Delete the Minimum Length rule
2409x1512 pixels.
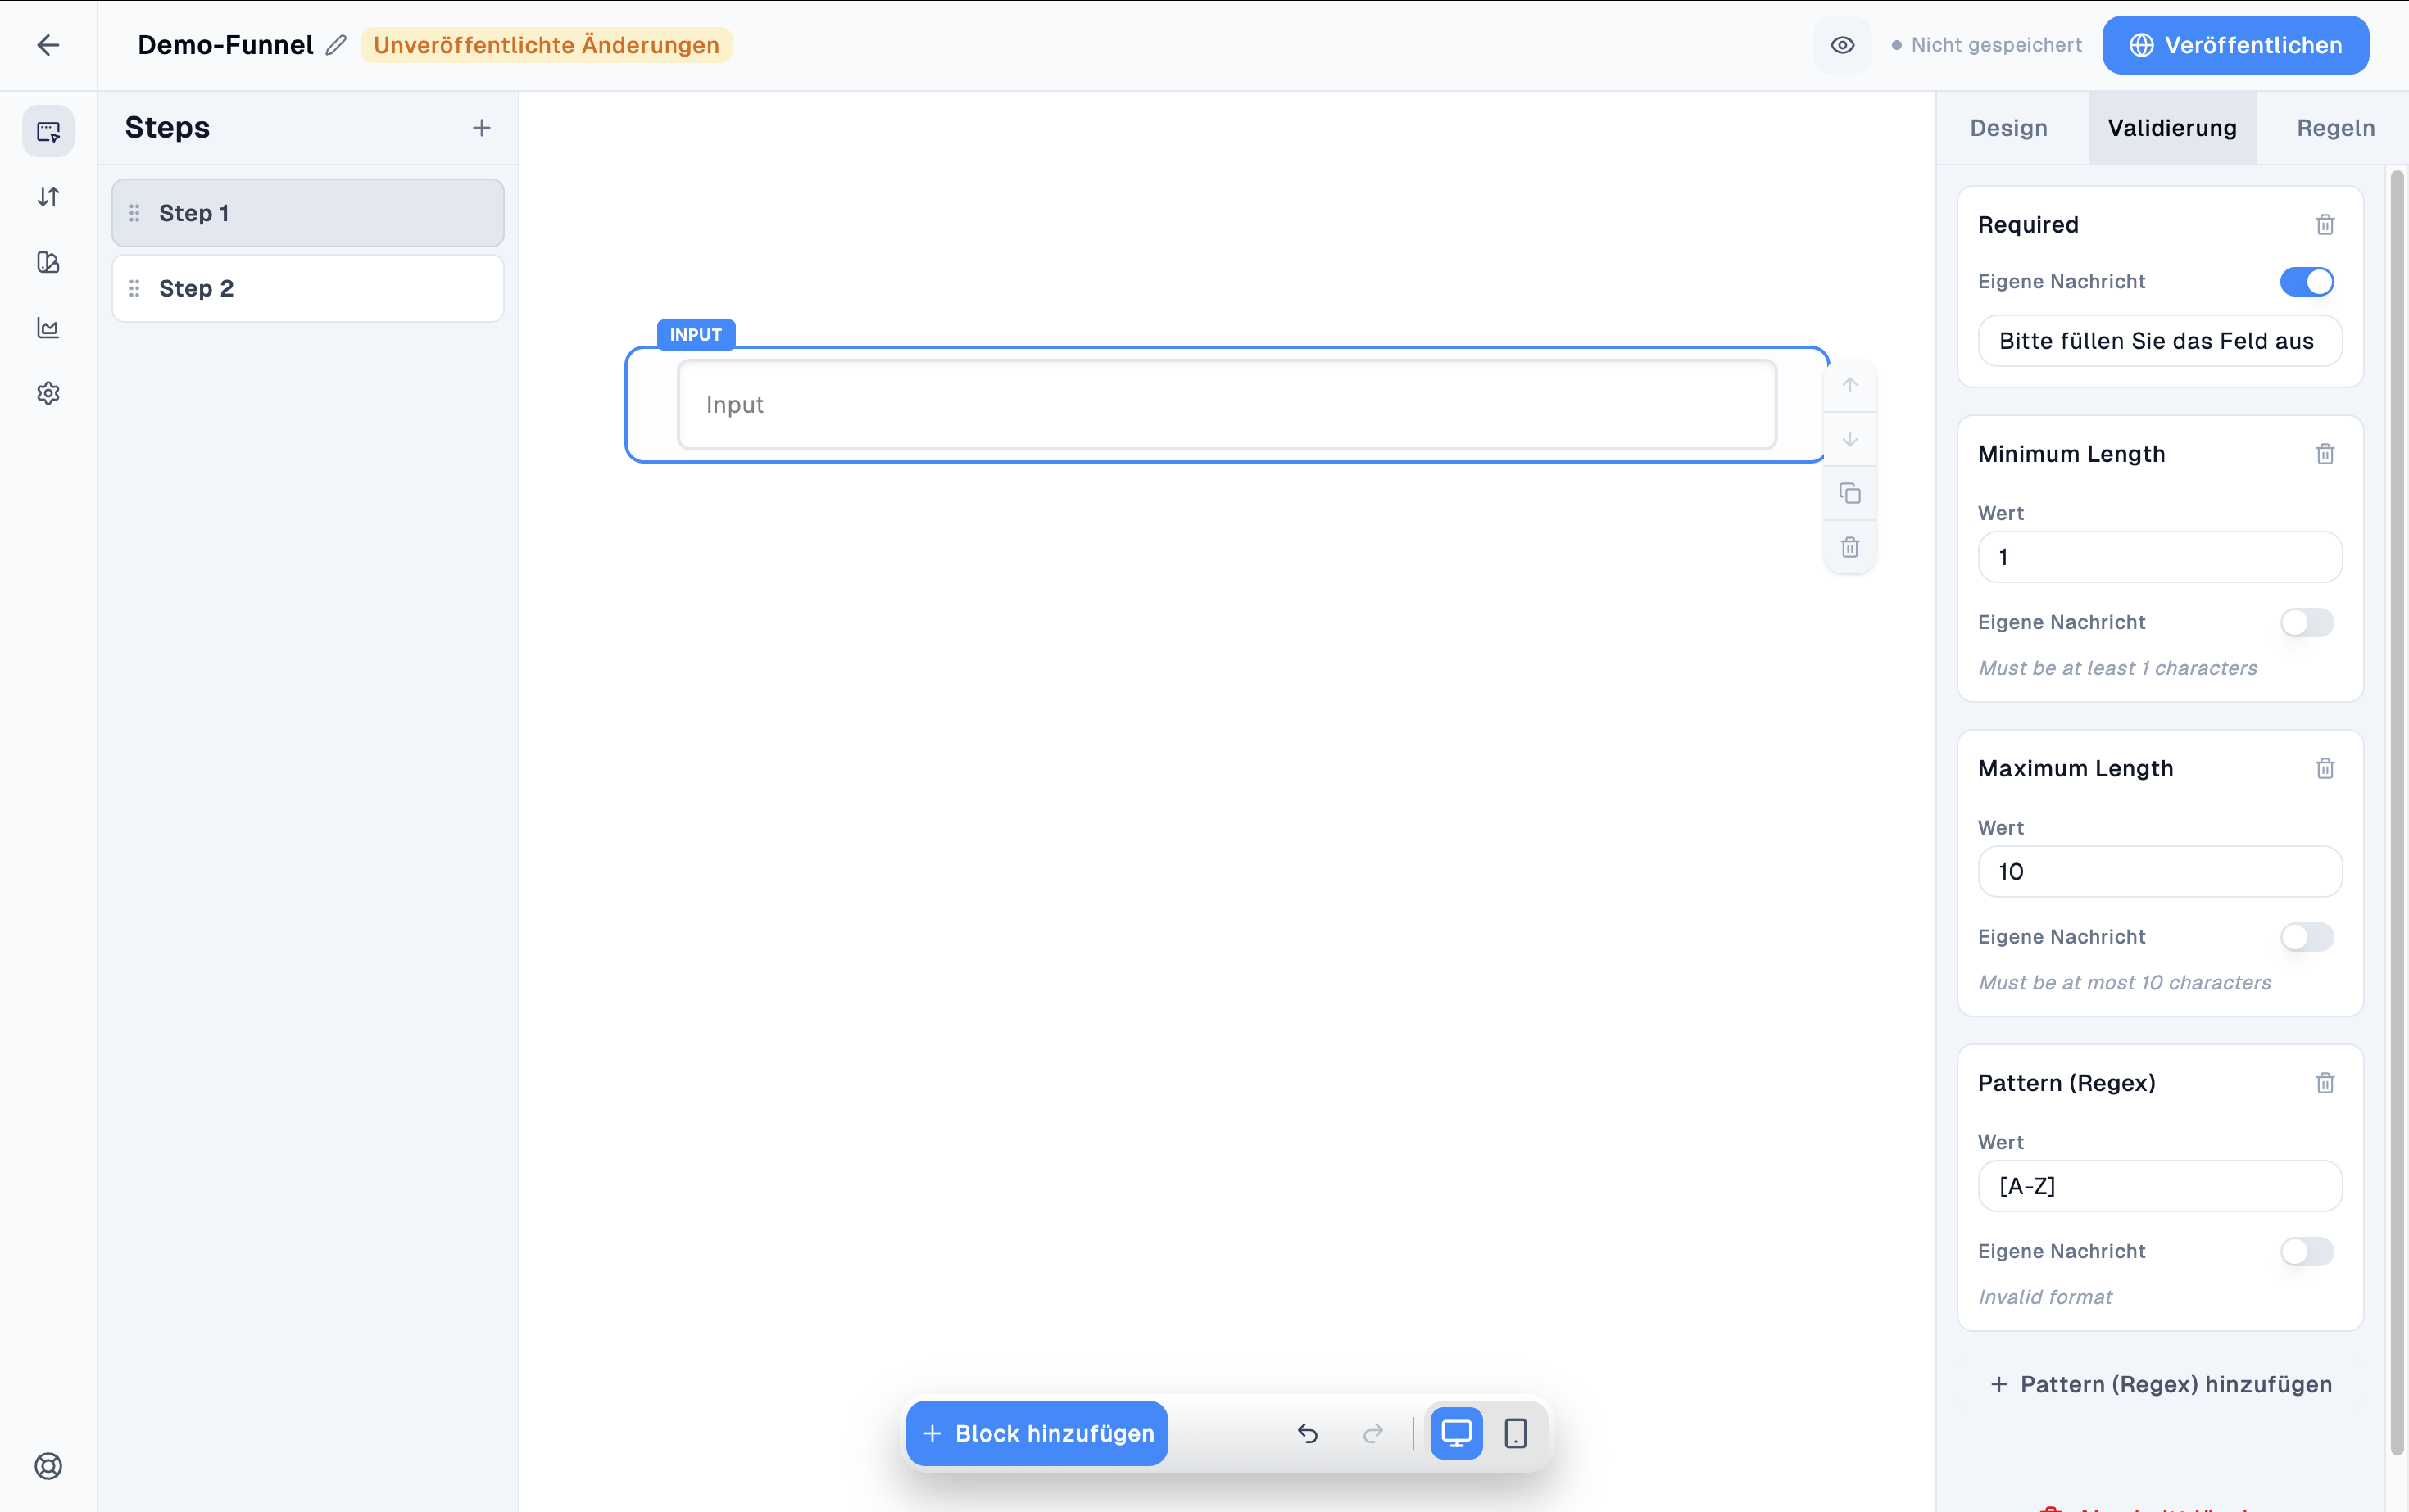point(2325,454)
